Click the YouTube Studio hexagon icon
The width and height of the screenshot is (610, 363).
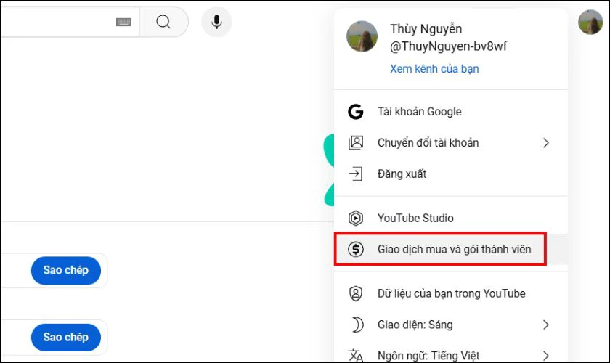356,219
